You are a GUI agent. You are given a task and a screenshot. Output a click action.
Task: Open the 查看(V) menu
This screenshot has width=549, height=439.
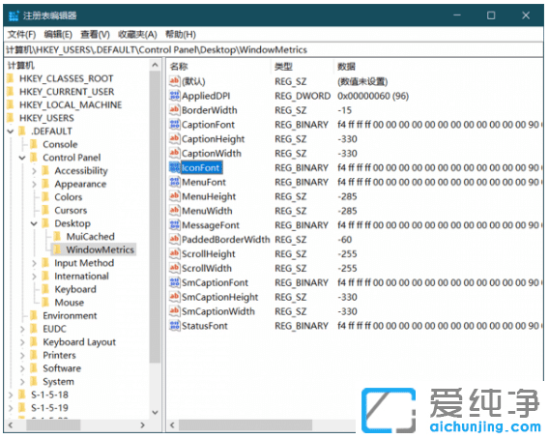95,35
